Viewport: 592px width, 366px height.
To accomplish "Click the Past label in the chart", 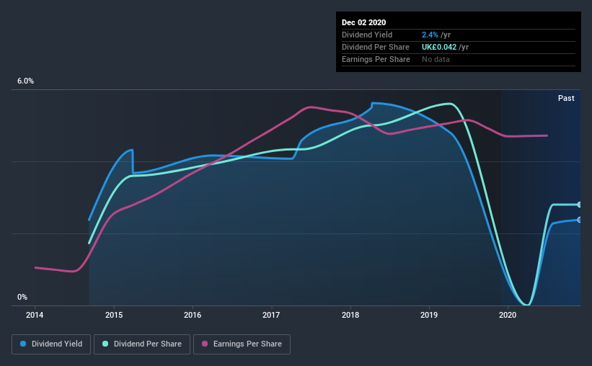I will [566, 98].
